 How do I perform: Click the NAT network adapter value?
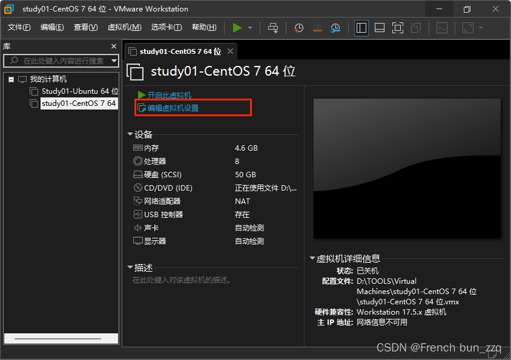[x=242, y=201]
